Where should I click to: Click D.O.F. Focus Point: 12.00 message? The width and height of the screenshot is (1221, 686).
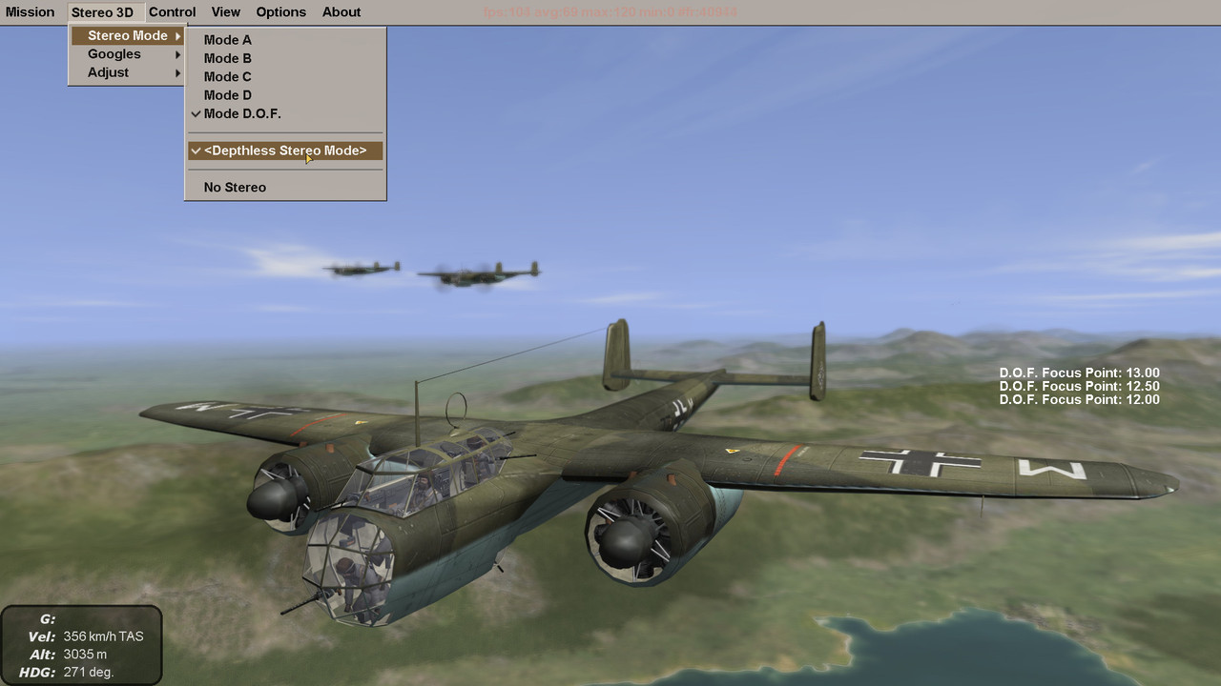(1079, 399)
